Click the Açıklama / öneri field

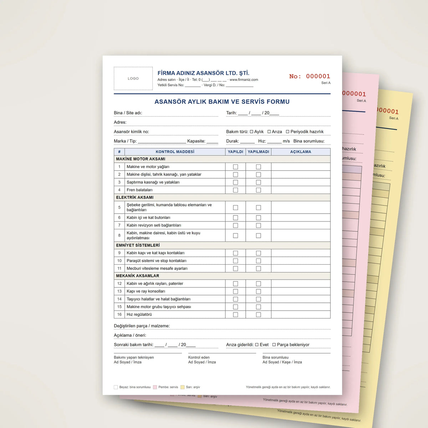point(222,335)
